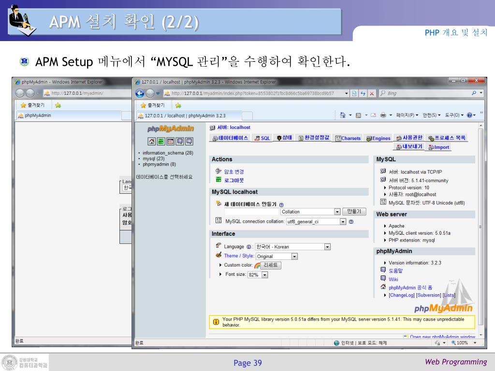Click the search magnifier in Bing box

(x=474, y=93)
